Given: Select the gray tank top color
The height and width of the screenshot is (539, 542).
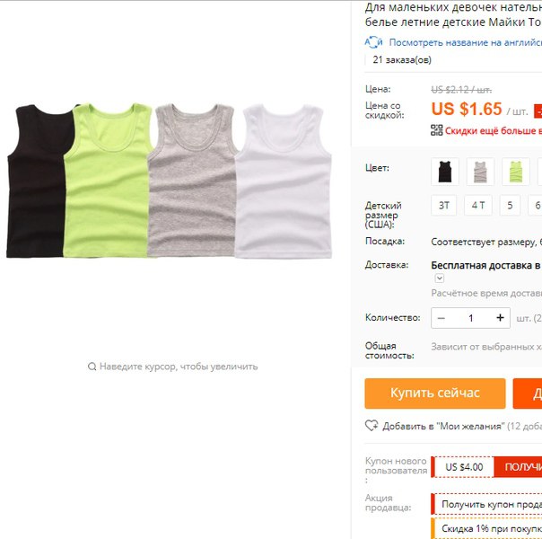Looking at the screenshot, I should click(x=480, y=172).
